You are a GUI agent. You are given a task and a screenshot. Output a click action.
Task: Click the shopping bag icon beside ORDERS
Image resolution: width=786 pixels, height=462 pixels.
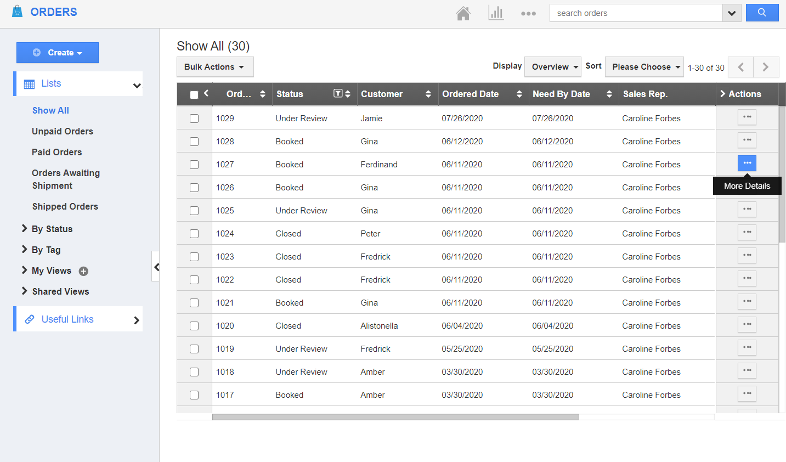tap(18, 11)
